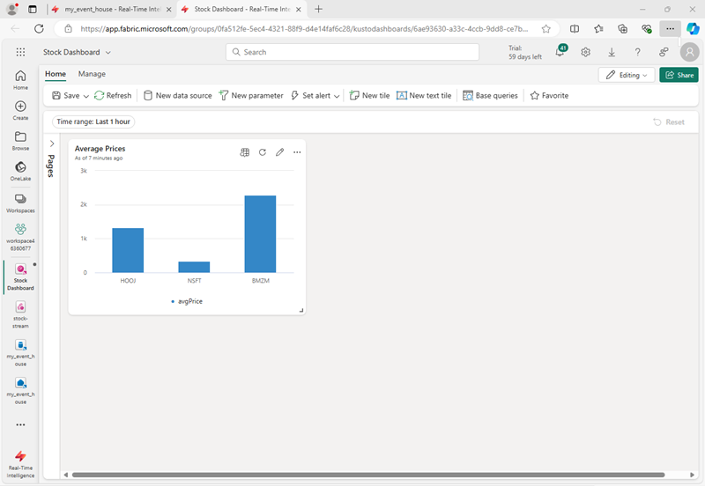Click the download icon in header
The width and height of the screenshot is (705, 486).
pos(612,52)
